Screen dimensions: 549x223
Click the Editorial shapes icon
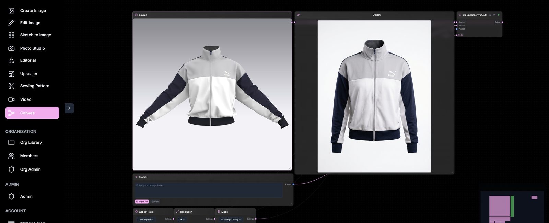tap(11, 60)
